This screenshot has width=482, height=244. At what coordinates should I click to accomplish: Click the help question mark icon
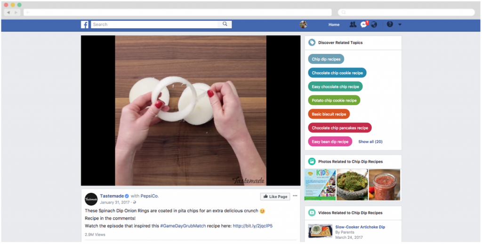pyautogui.click(x=390, y=24)
